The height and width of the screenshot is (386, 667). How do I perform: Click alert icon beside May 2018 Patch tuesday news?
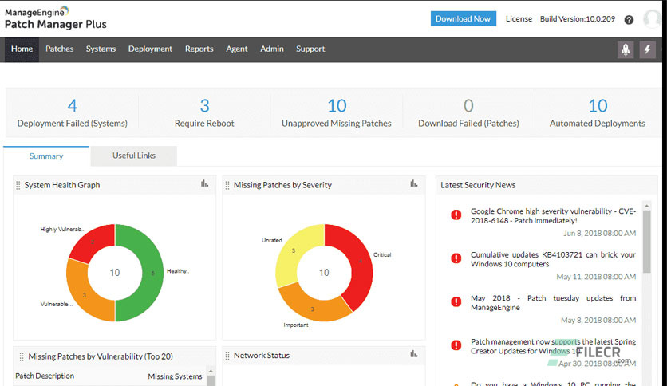coord(456,301)
